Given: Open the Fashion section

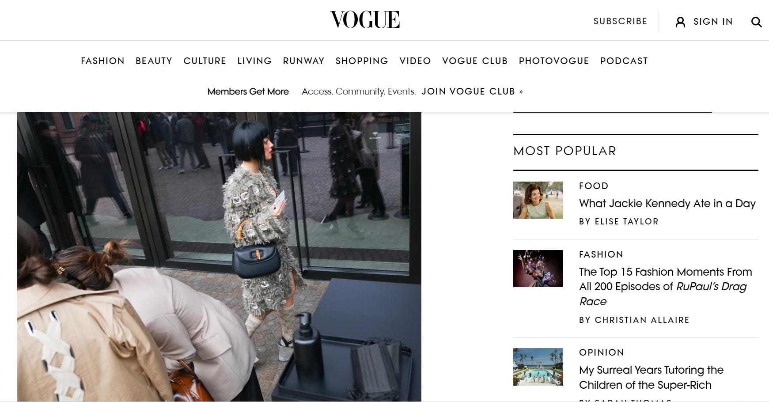Looking at the screenshot, I should click(102, 61).
